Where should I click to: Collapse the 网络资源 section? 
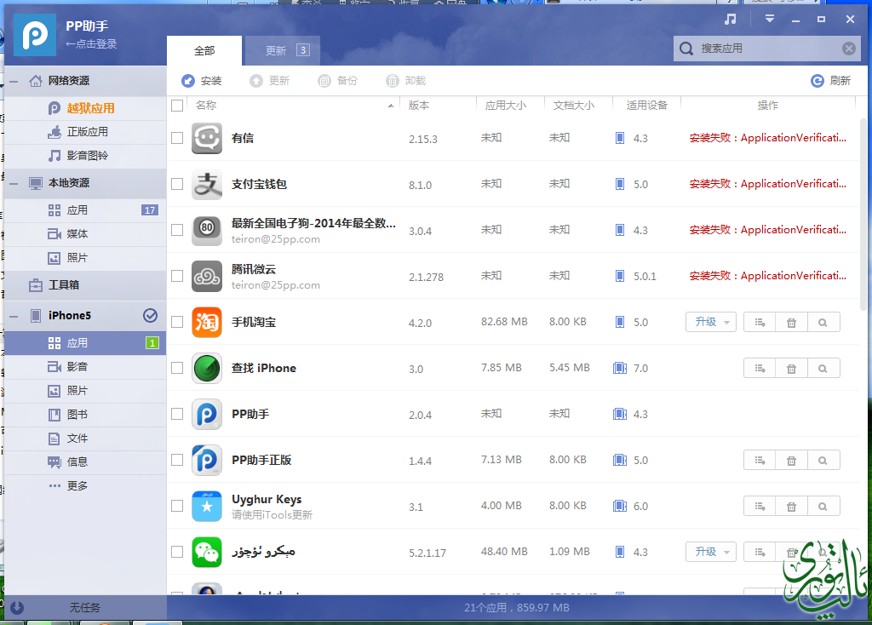(x=14, y=81)
